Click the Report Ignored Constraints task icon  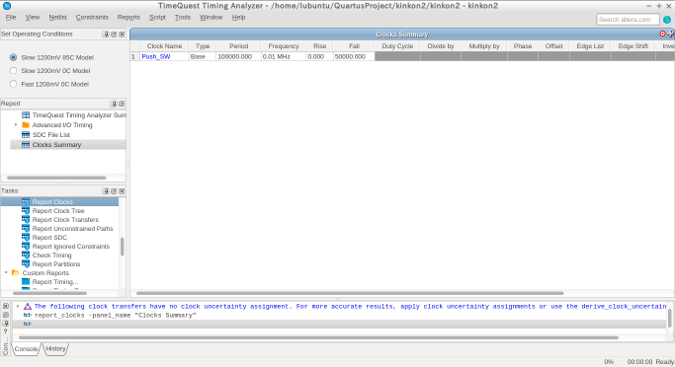(x=26, y=247)
